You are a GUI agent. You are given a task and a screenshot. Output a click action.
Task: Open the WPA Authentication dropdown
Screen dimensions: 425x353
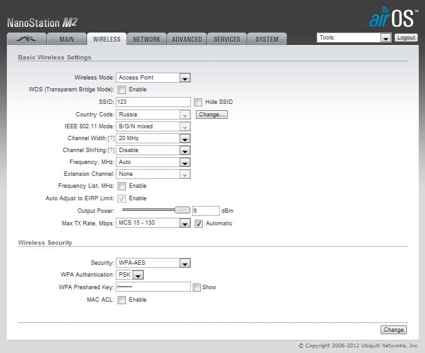tap(130, 275)
